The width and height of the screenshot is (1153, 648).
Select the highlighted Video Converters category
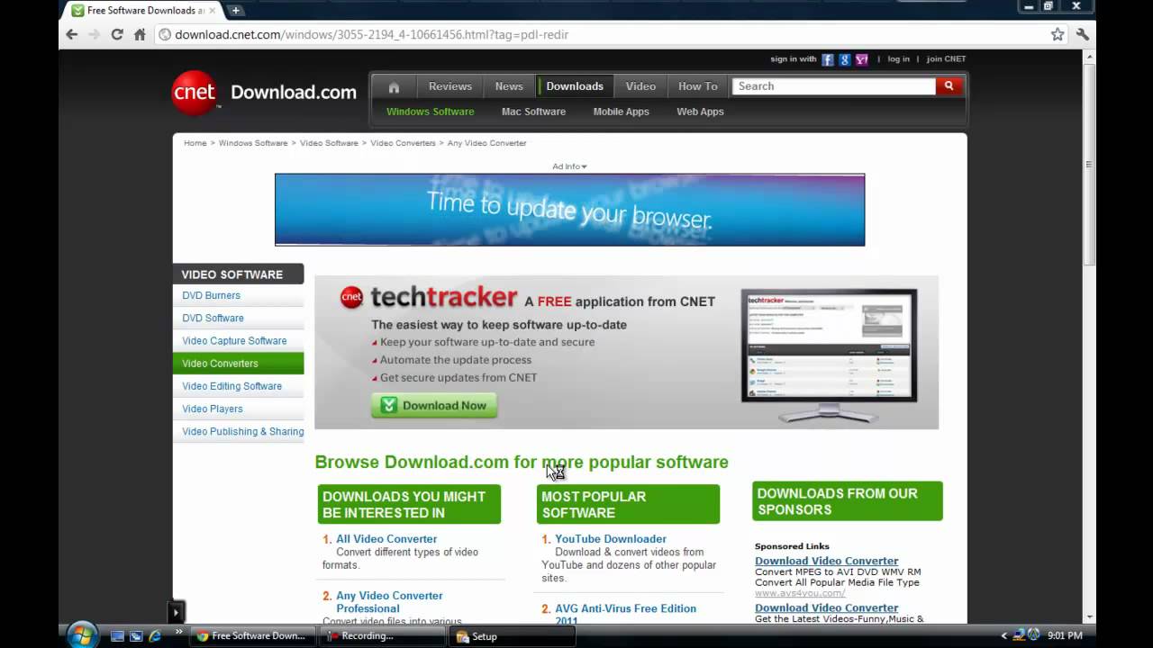pyautogui.click(x=238, y=364)
